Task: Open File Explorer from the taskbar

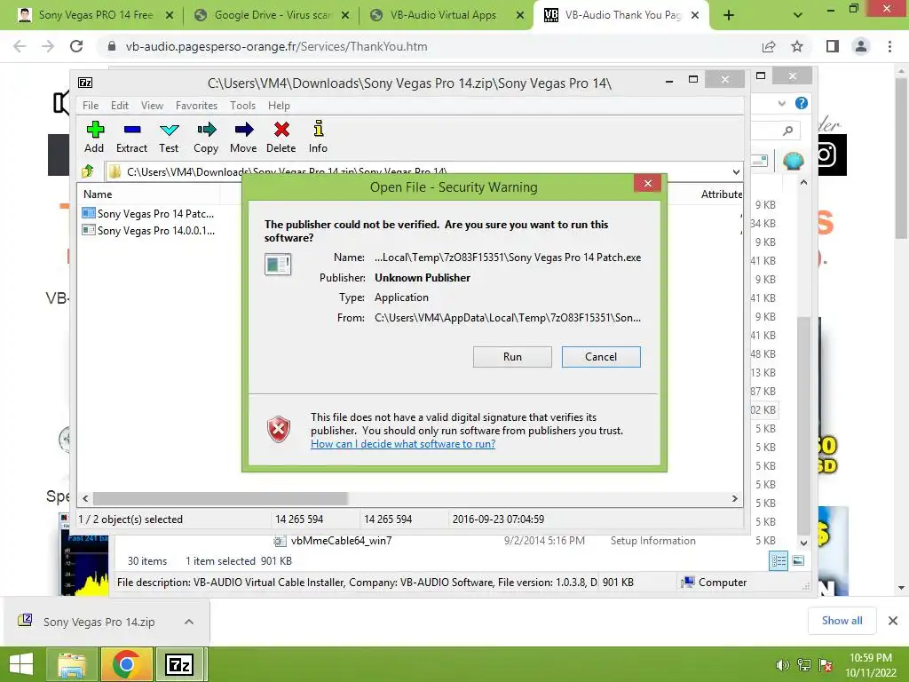Action: point(71,664)
